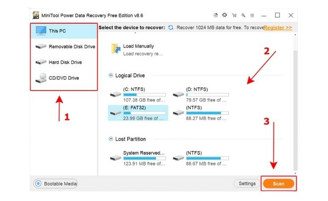
Task: Click the '(C: NTFS)' label
Action: point(134,89)
